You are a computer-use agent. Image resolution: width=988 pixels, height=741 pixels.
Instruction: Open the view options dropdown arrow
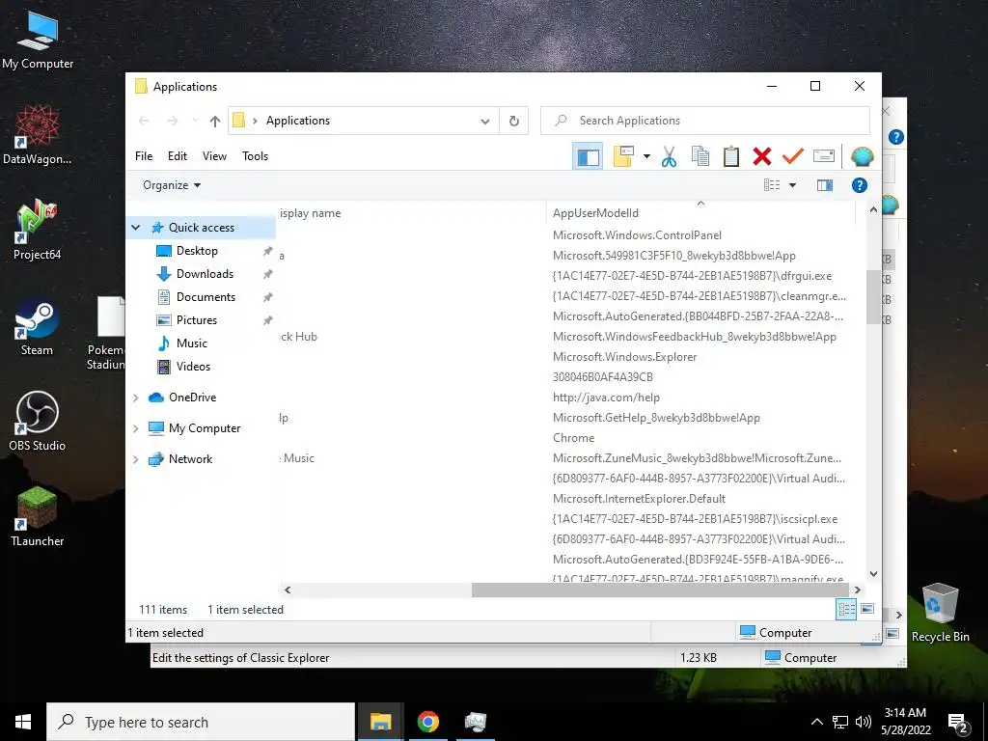click(x=793, y=185)
